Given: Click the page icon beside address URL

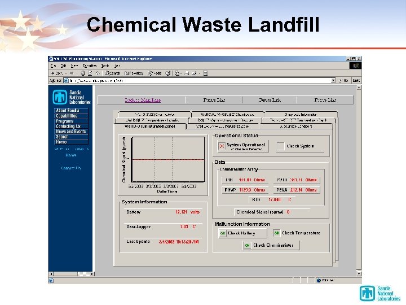Looking at the screenshot, I should [x=66, y=81].
